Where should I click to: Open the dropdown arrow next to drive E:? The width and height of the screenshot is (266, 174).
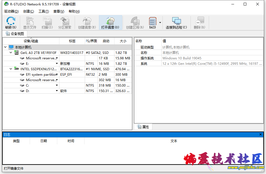[x=57, y=63]
